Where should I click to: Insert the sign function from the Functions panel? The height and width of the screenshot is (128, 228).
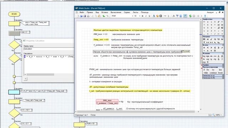click(208, 56)
